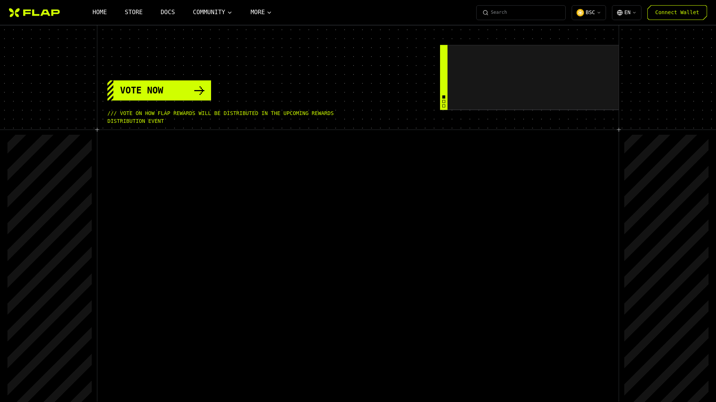Click the globe language icon
The image size is (716, 402).
[x=620, y=13]
